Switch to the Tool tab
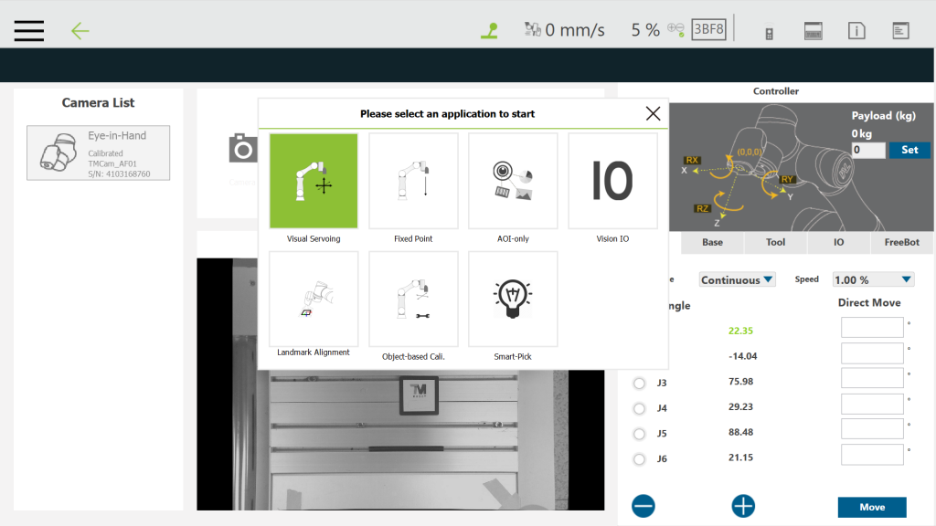936x526 pixels. click(775, 243)
